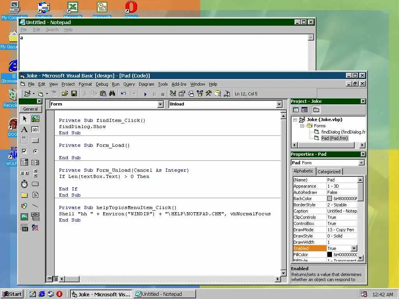This screenshot has height=299, width=399.
Task: Select the Frame control tool
Action: click(x=25, y=140)
